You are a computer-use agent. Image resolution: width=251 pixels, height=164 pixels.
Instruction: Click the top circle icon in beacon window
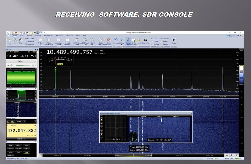(101, 116)
